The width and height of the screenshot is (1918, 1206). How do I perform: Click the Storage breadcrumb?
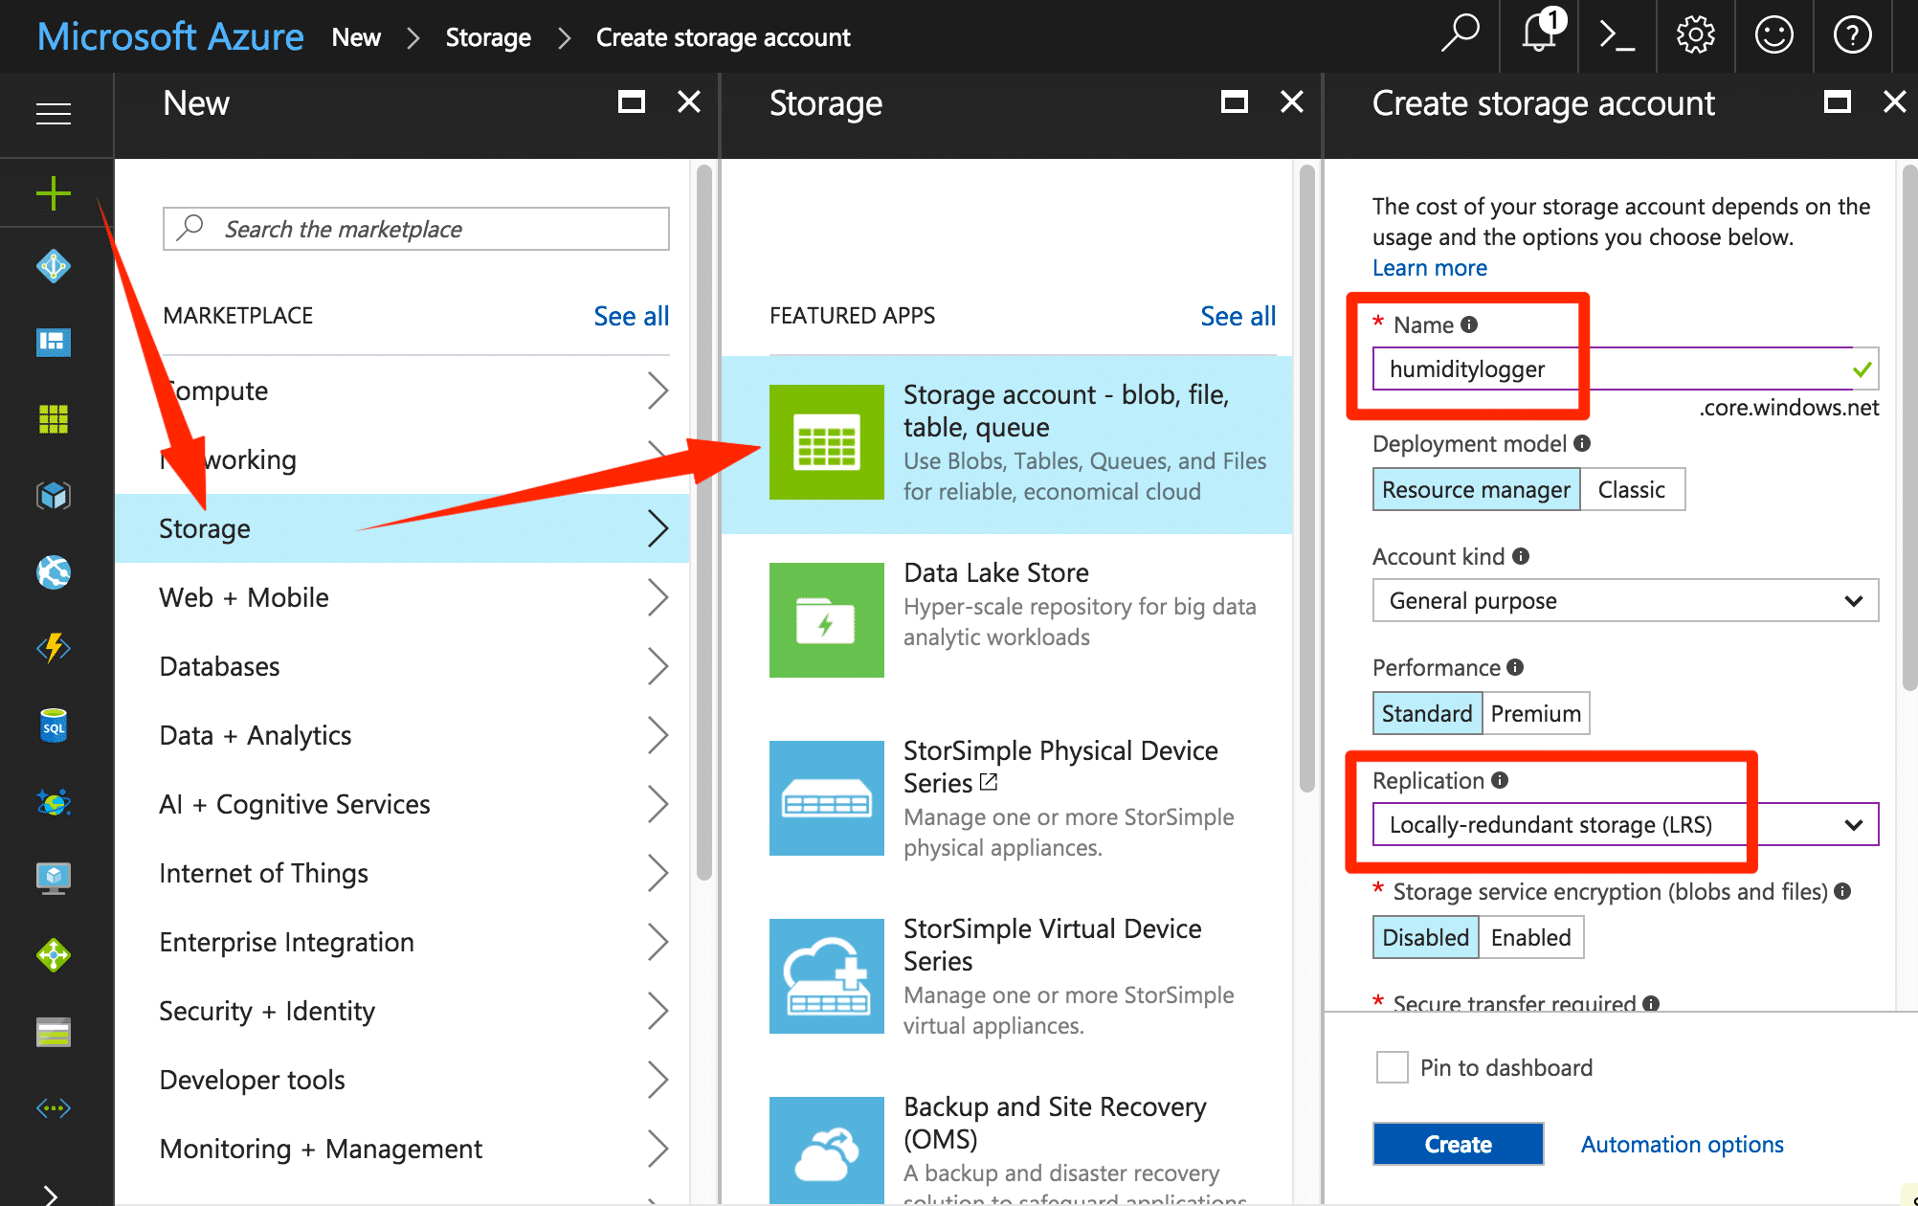click(x=488, y=37)
